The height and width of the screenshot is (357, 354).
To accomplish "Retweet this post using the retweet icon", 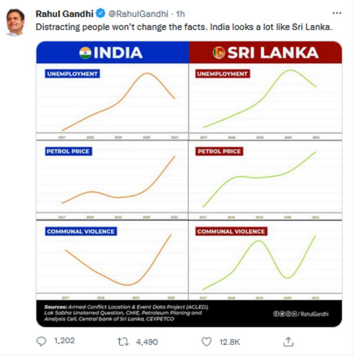I will point(124,342).
